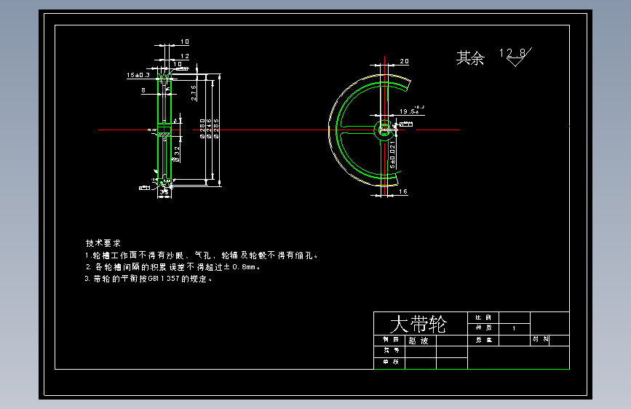The height and width of the screenshot is (409, 631).
Task: Select the GB11357 balance requirement line
Action: [x=148, y=279]
